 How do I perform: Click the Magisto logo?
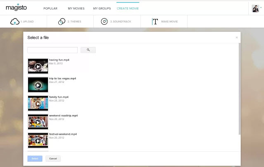tap(16, 7)
